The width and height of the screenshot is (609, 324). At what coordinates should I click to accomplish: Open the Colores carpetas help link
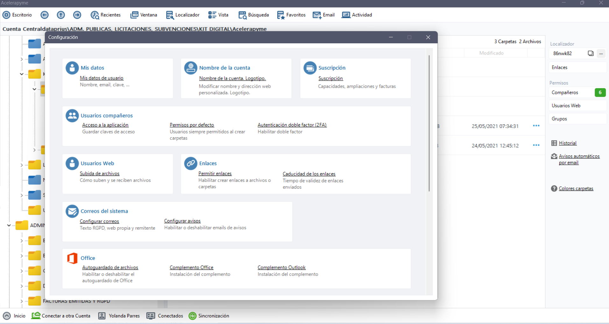coord(576,189)
